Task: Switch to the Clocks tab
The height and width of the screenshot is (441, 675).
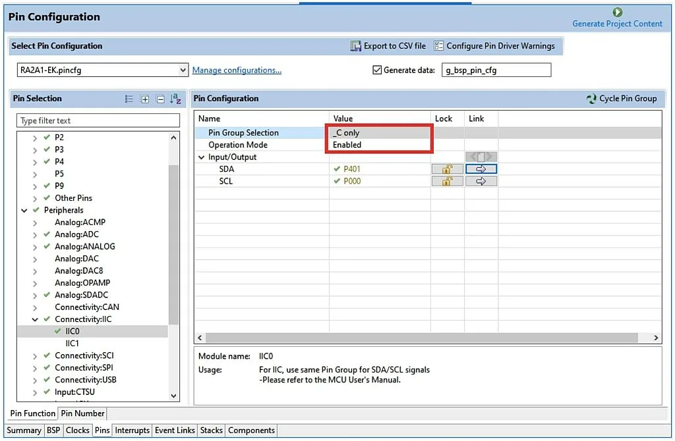Action: pyautogui.click(x=77, y=430)
